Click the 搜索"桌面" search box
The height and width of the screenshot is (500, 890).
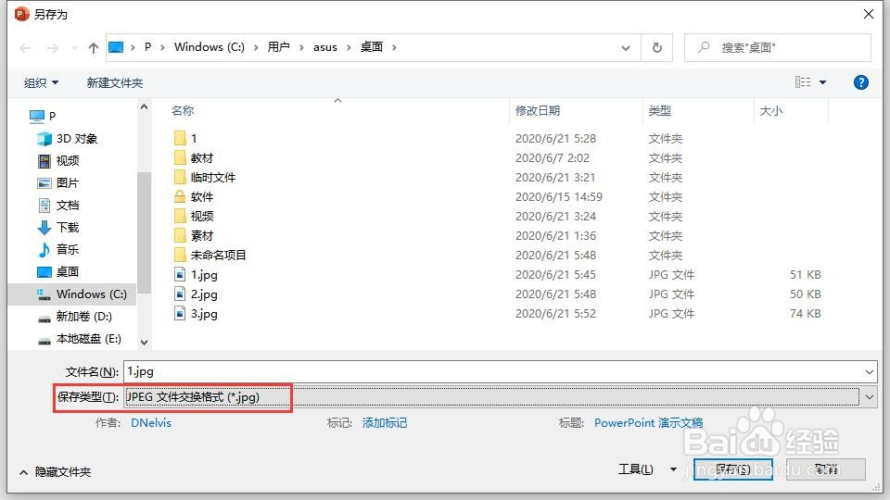(778, 47)
